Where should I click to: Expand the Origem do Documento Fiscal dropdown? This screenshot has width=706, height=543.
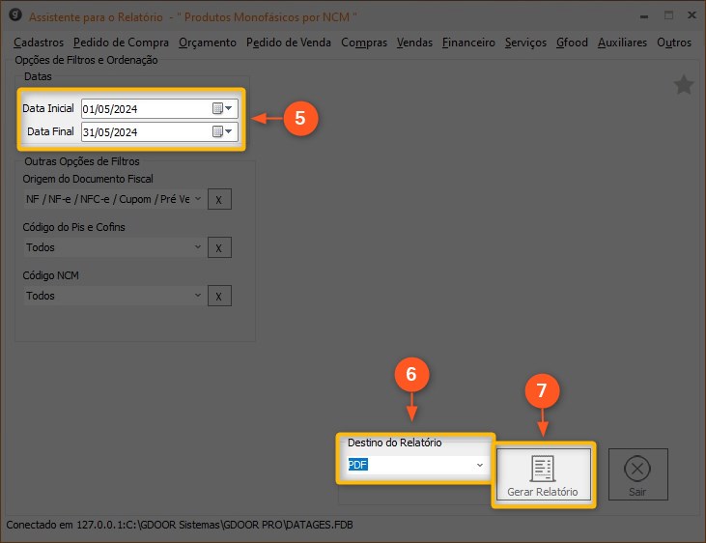click(198, 198)
